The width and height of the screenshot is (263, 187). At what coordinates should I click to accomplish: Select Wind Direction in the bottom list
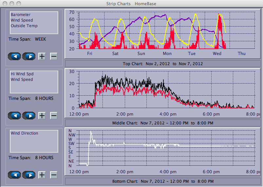24,133
